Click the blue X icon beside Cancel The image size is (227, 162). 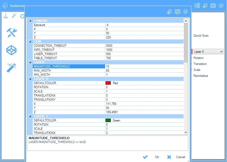click(169, 157)
